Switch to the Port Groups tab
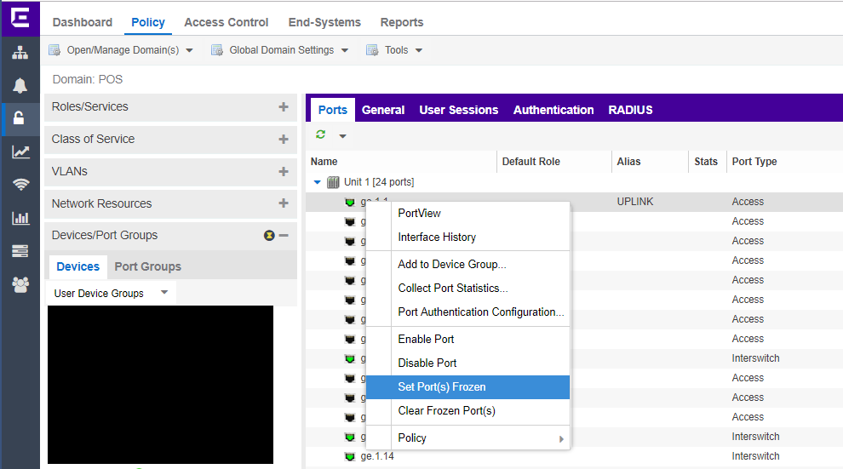843x469 pixels. pyautogui.click(x=147, y=266)
